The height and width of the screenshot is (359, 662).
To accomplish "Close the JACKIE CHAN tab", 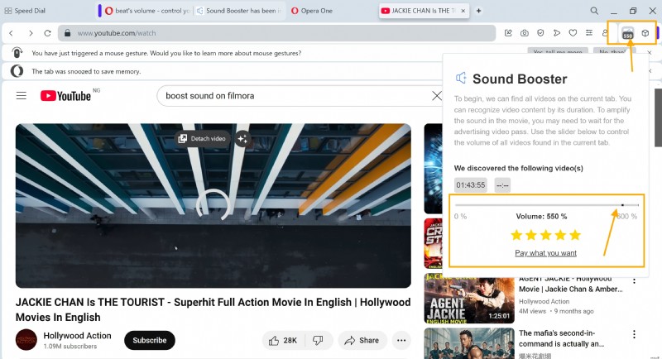I will pos(463,11).
